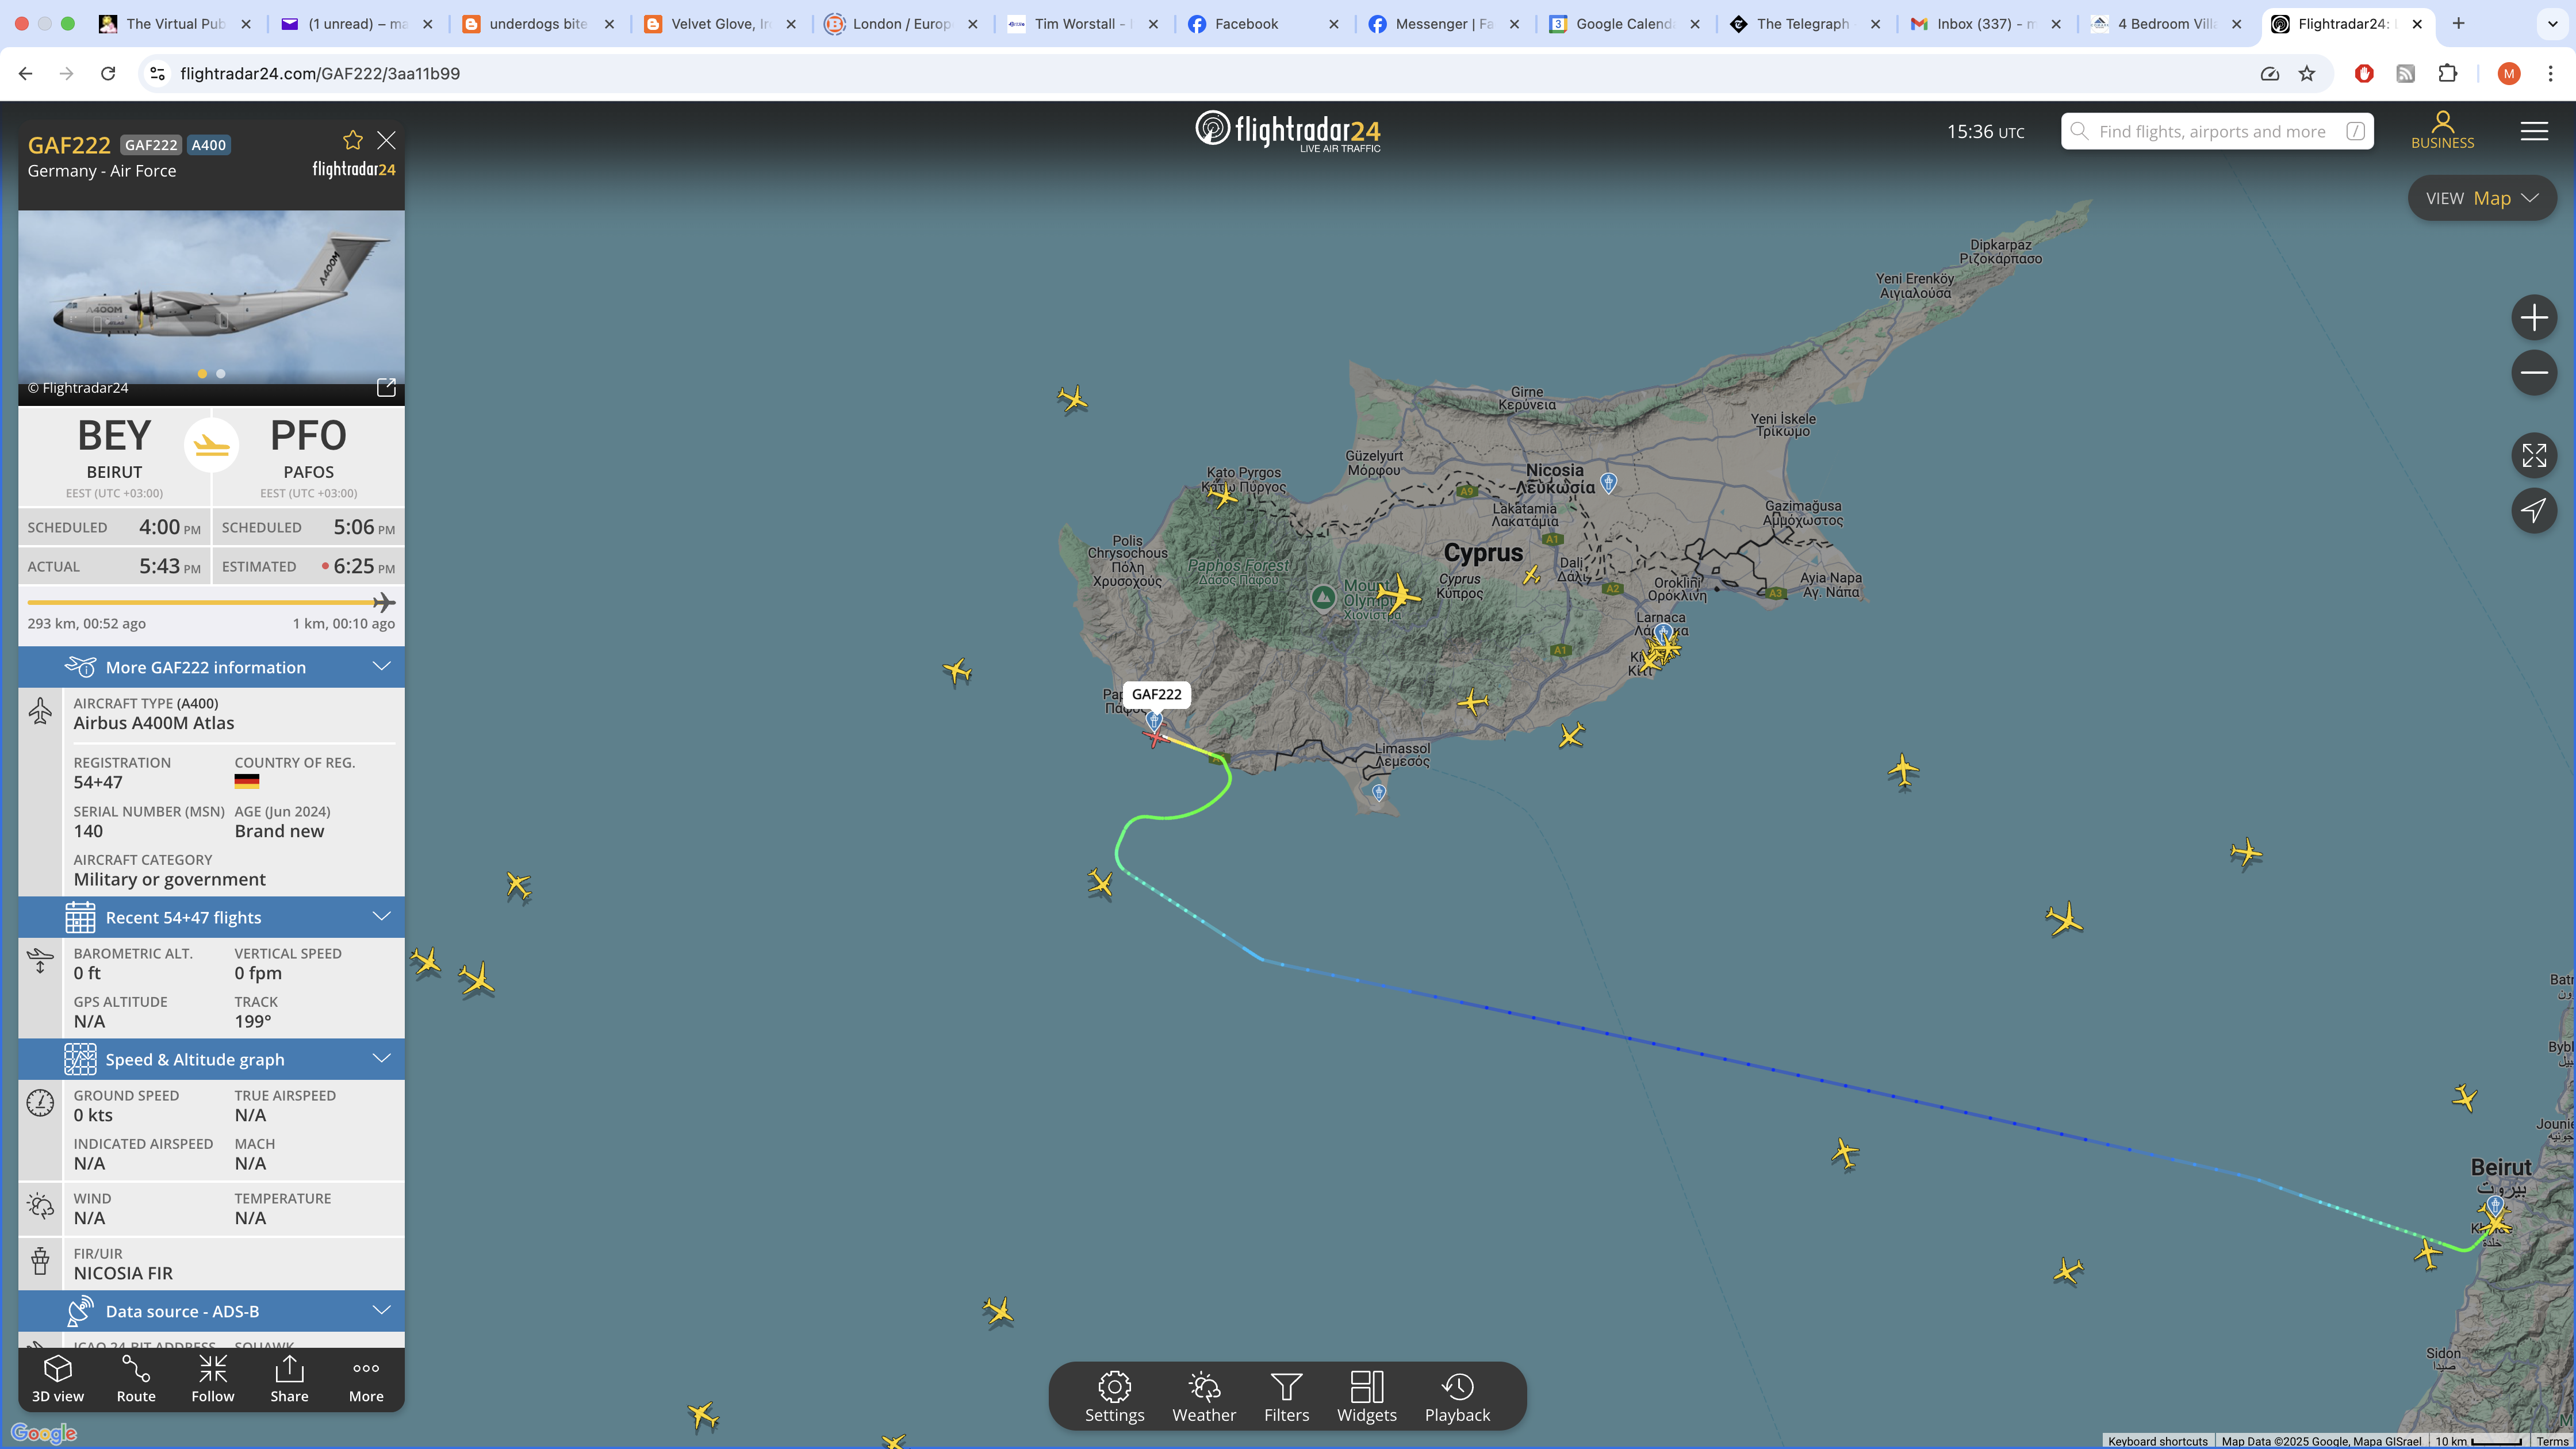This screenshot has height=1449, width=2576.
Task: Select the large aircraft over Mount Olympus
Action: click(x=1398, y=595)
